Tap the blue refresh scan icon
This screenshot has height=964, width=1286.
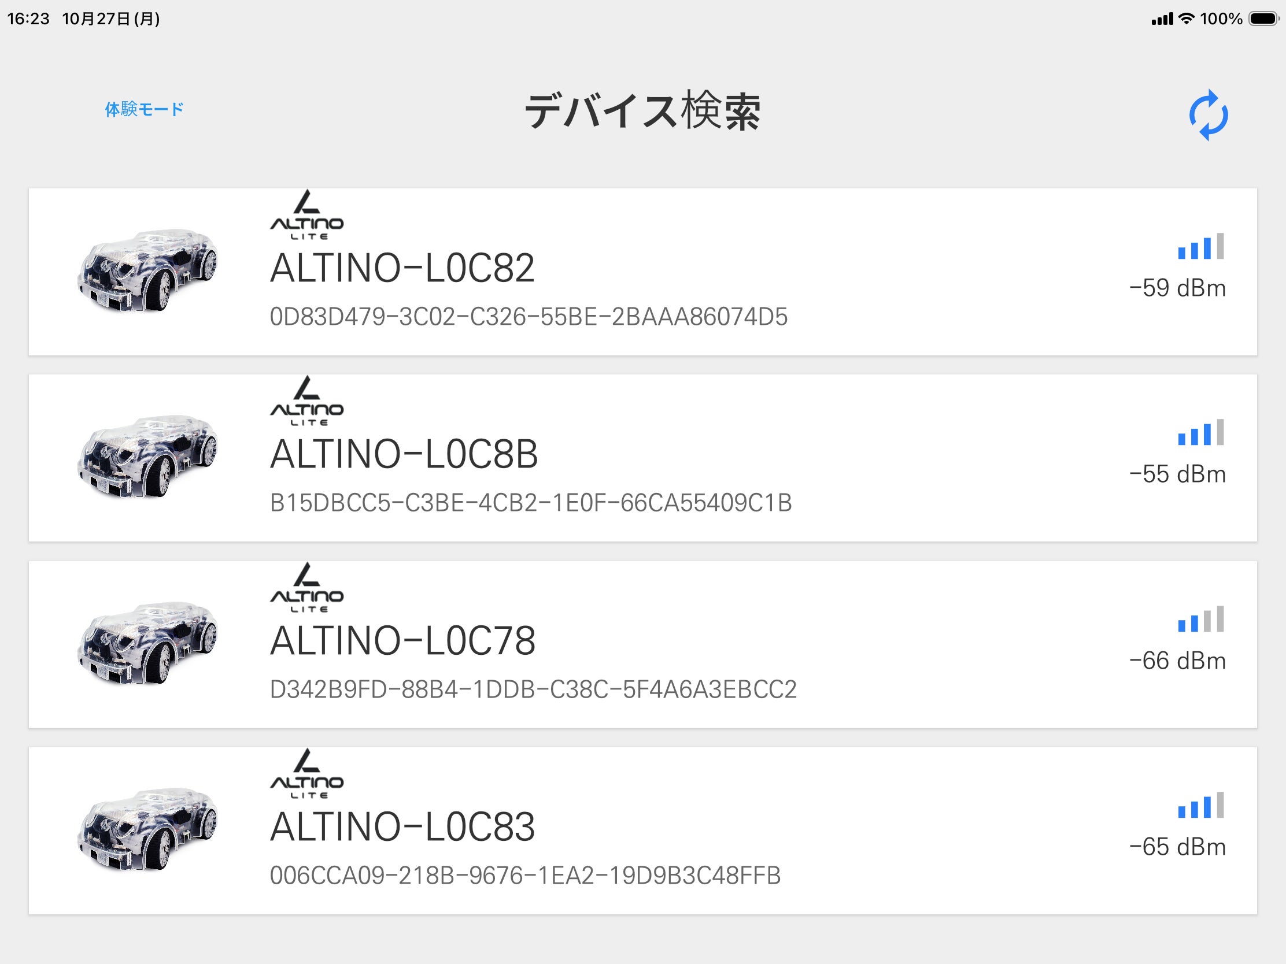1208,115
